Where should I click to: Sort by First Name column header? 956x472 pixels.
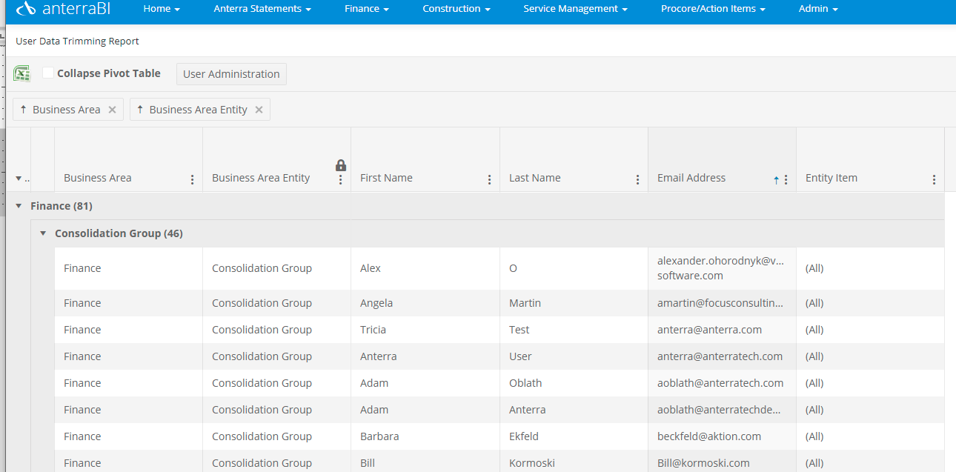tap(386, 178)
